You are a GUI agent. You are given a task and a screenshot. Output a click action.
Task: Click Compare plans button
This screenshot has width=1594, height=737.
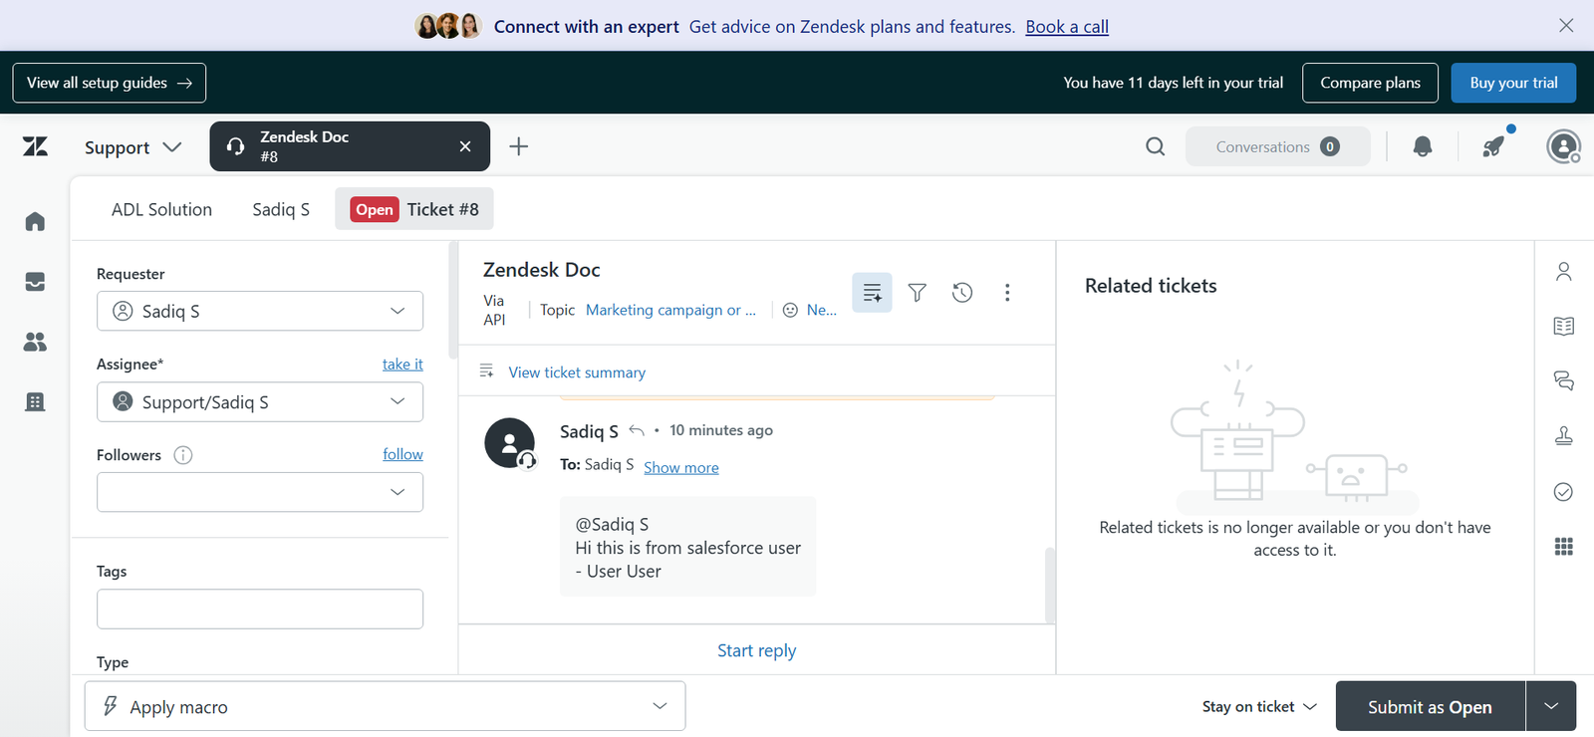coord(1370,83)
